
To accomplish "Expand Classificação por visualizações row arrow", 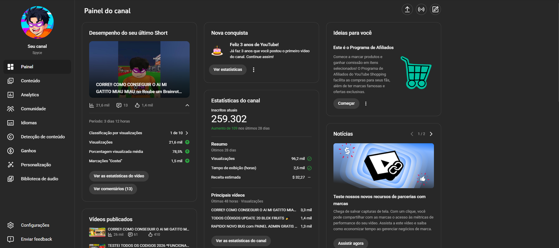I will tap(187, 133).
